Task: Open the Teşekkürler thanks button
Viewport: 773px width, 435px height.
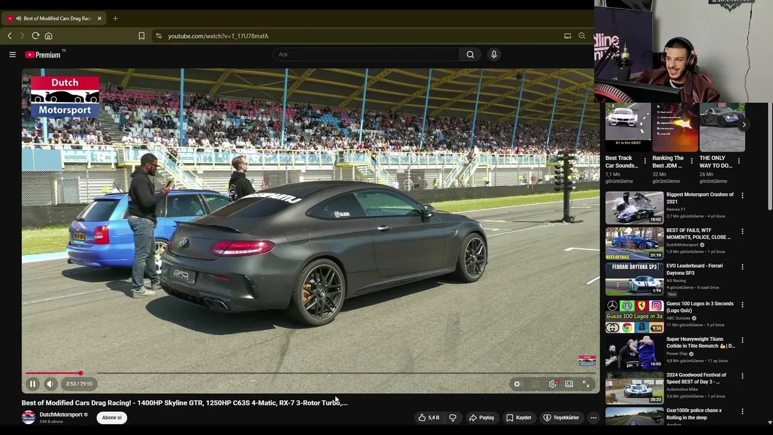Action: (x=561, y=417)
